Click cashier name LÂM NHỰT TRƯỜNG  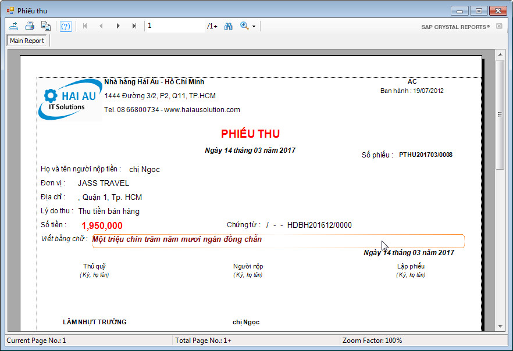95,322
